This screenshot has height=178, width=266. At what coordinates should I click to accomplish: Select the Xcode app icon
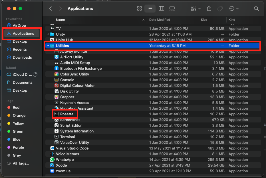click(x=52, y=165)
